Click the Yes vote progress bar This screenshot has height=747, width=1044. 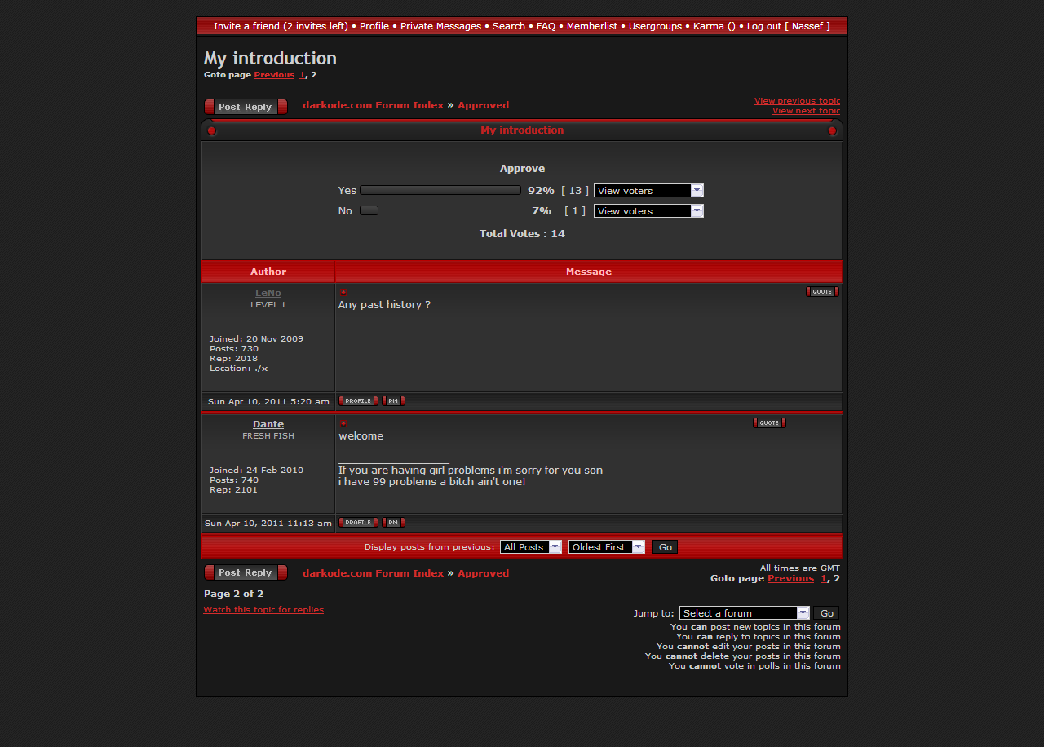pos(440,190)
